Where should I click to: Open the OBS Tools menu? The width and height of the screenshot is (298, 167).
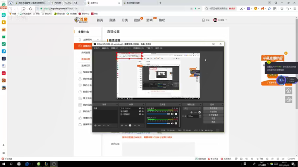tap(149, 48)
